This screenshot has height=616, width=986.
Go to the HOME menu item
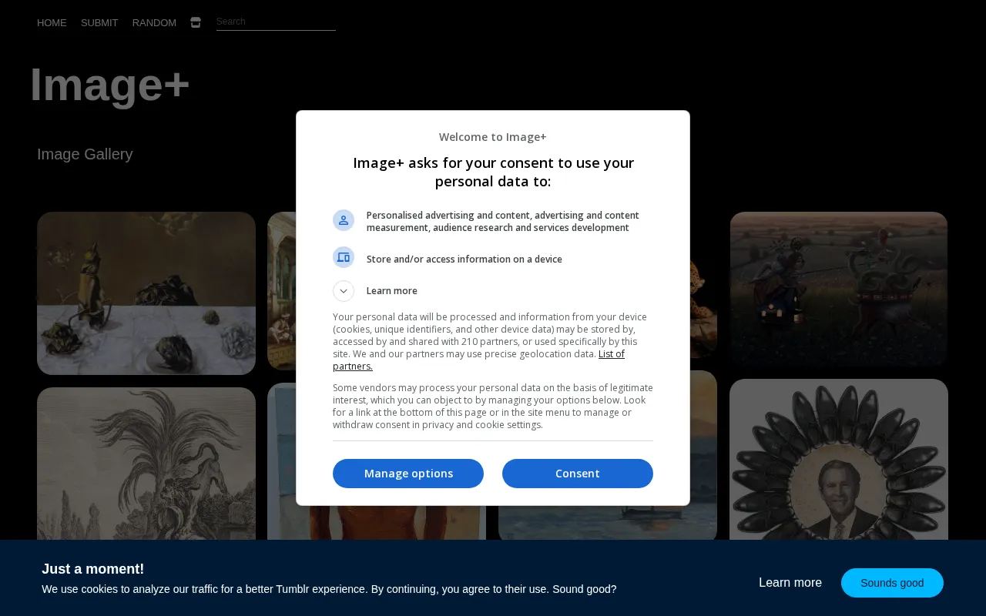pyautogui.click(x=52, y=23)
